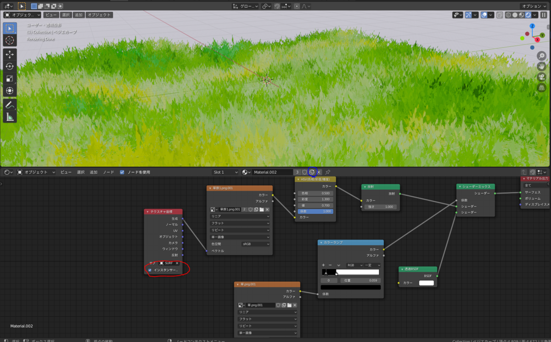This screenshot has height=342, width=551.
Task: Open the viewport 選択 menu
Action: coord(65,15)
